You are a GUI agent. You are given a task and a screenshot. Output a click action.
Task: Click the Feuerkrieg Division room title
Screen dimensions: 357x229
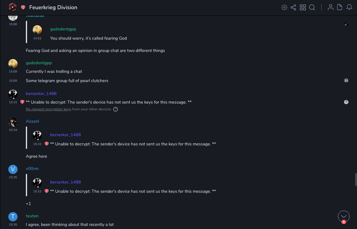pos(53,7)
